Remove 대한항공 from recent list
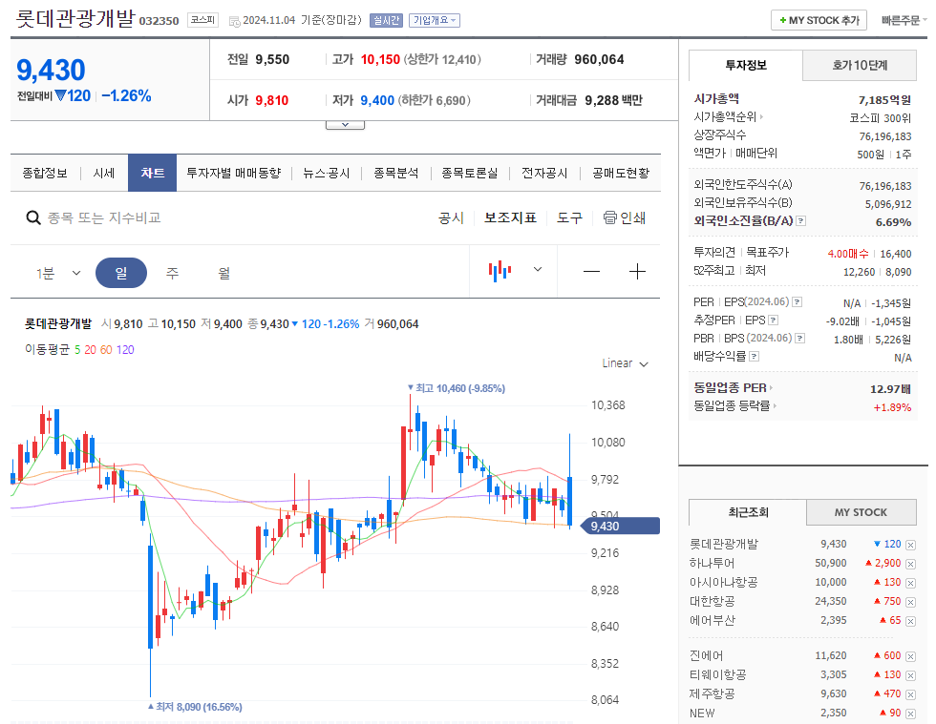936x724 pixels. point(910,602)
